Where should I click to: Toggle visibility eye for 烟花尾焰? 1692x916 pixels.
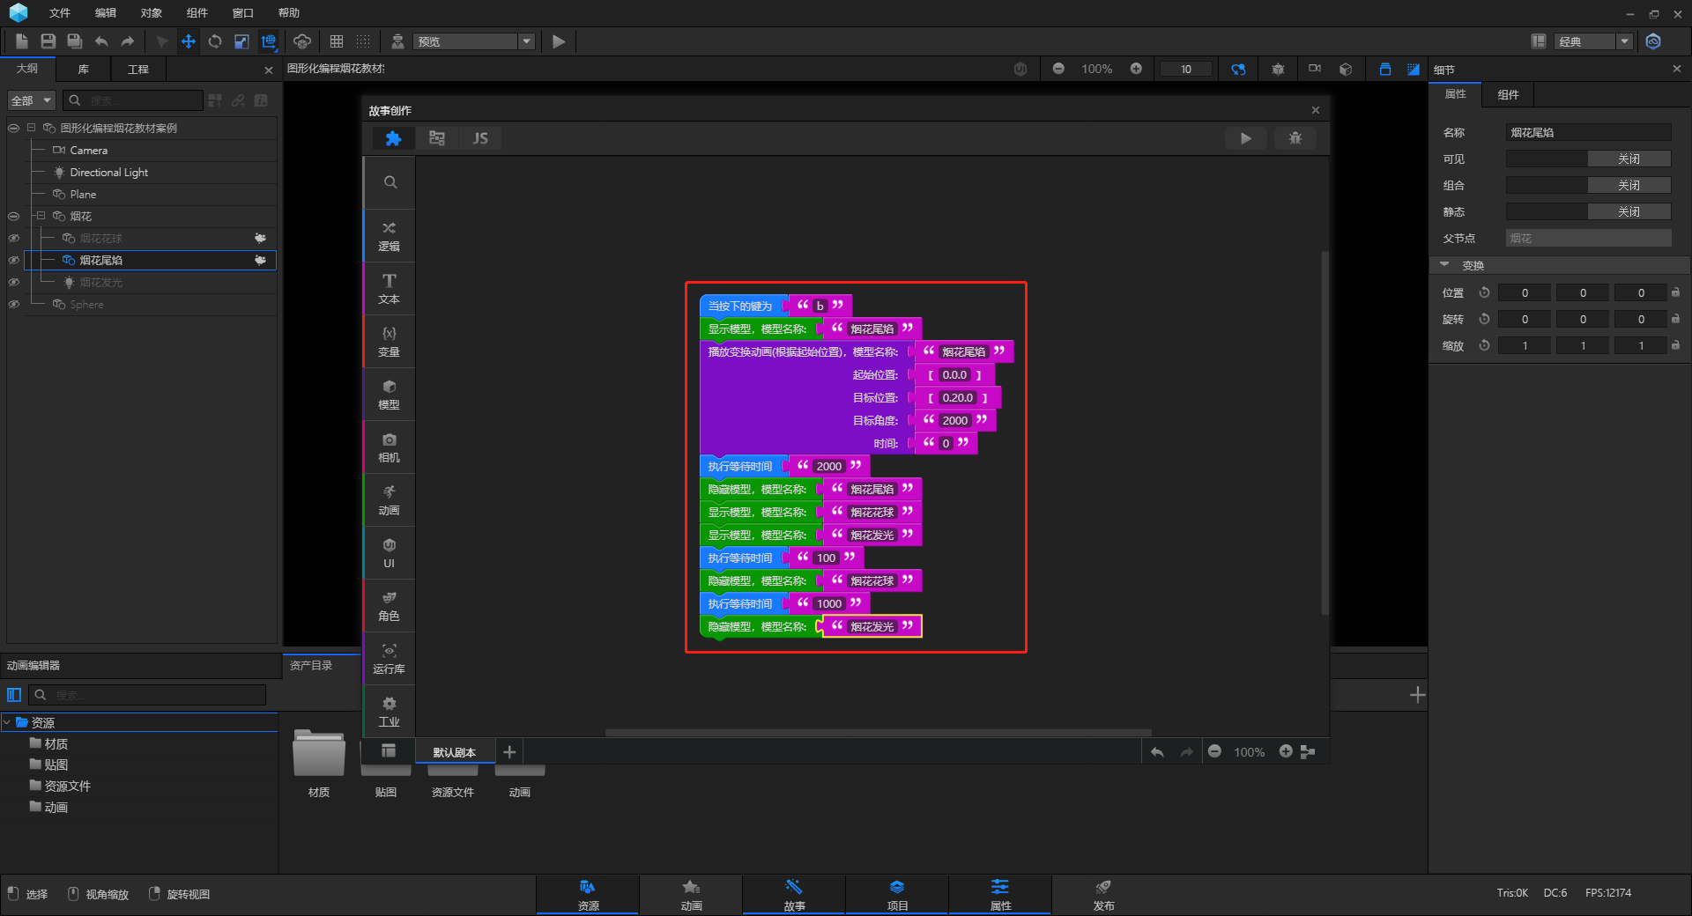pyautogui.click(x=13, y=261)
